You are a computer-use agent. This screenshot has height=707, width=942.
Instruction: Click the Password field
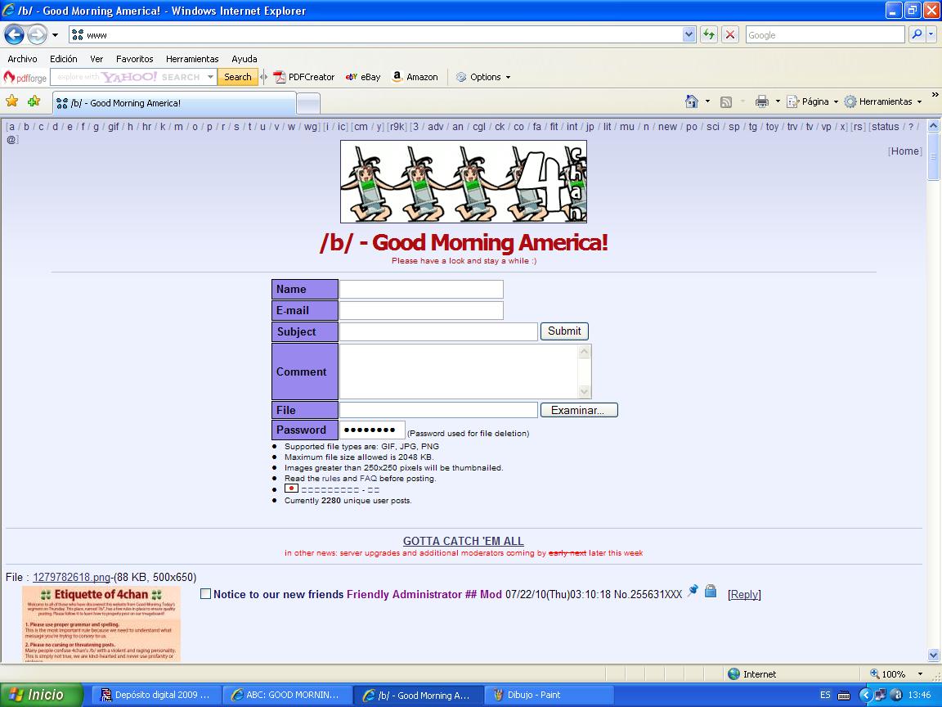pyautogui.click(x=372, y=430)
